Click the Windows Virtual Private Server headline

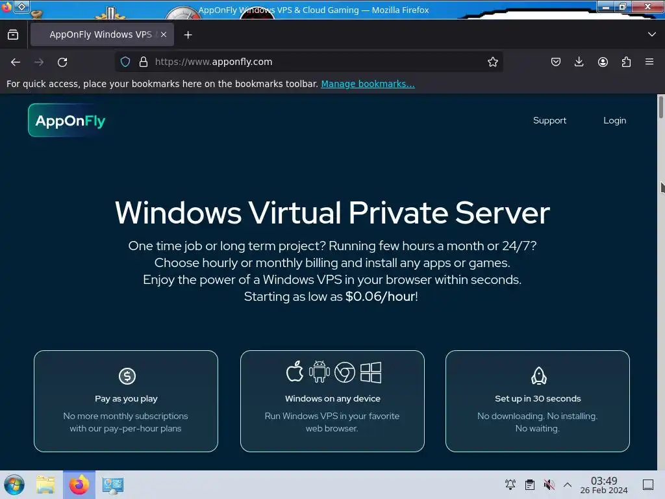point(332,212)
